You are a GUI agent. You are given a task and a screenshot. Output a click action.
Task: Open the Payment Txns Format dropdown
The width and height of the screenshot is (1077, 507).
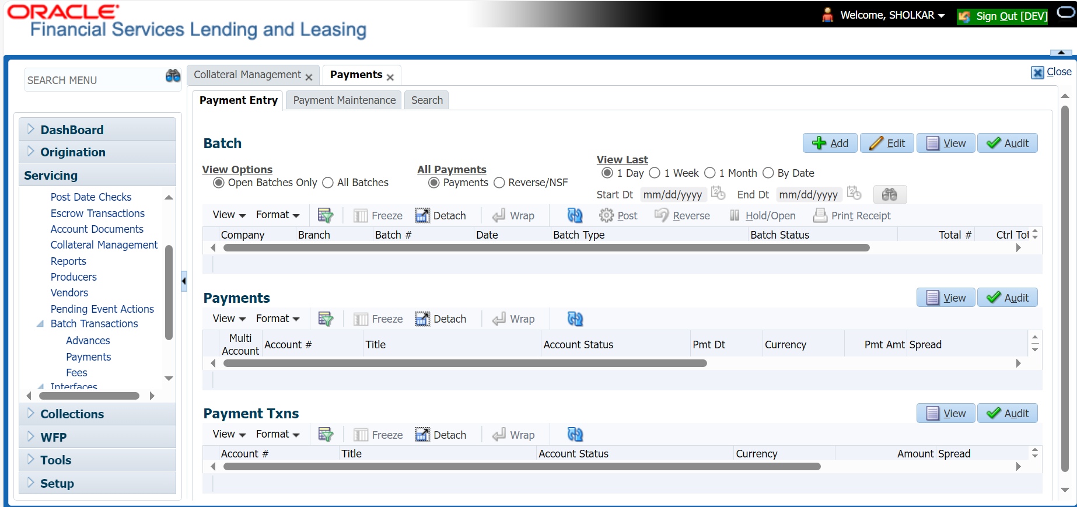pos(278,434)
